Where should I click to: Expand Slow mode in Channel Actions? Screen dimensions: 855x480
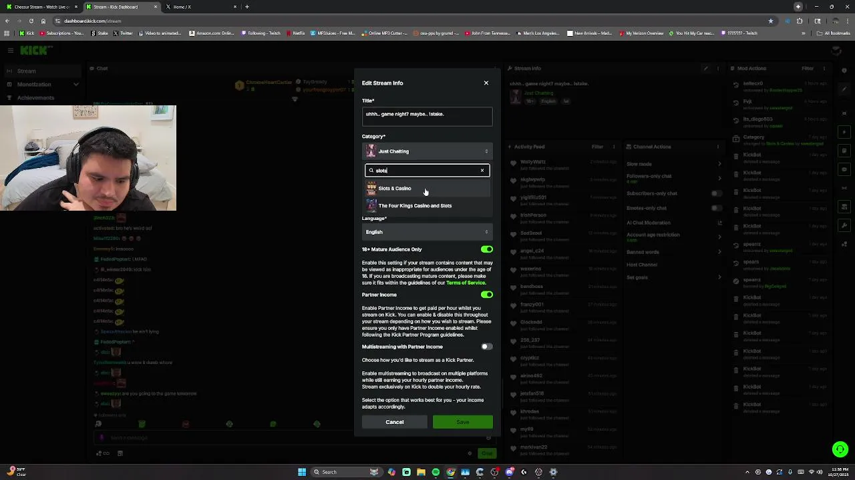point(674,164)
